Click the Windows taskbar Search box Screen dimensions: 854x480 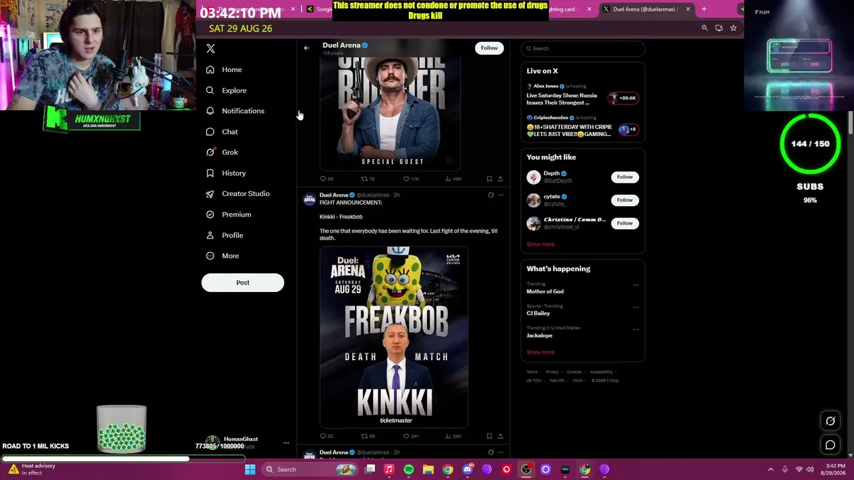pos(310,469)
